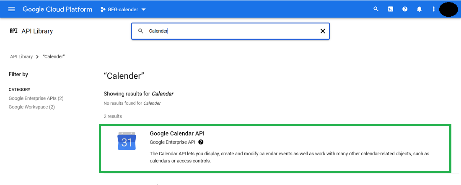Click the search icon inside search box
The height and width of the screenshot is (185, 461).
141,31
